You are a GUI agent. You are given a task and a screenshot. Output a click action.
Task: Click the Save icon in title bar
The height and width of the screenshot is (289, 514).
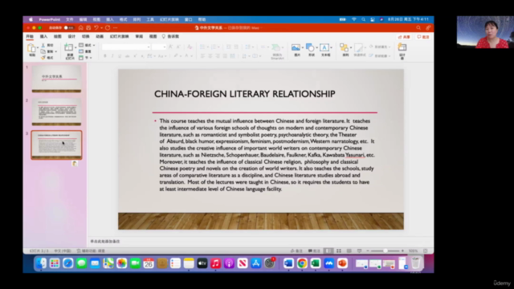click(x=88, y=28)
